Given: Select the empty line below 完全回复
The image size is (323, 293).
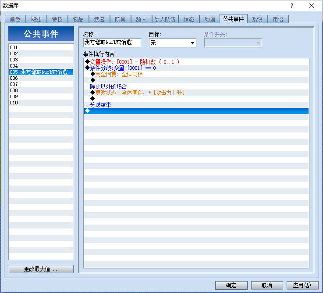Looking at the screenshot, I should click(x=196, y=80).
